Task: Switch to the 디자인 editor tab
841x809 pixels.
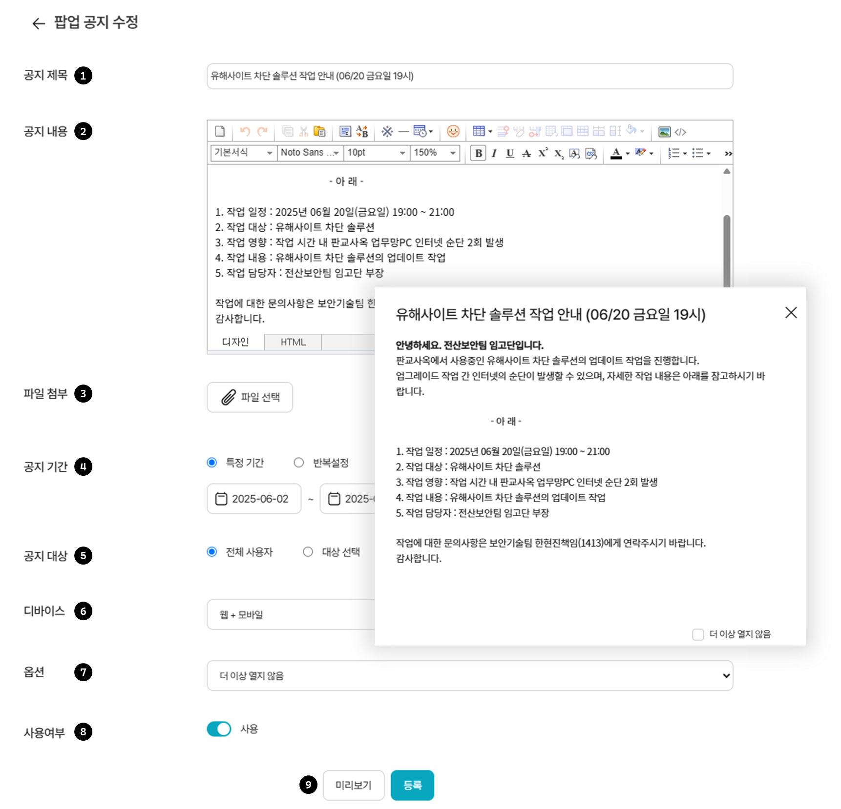Action: [235, 342]
